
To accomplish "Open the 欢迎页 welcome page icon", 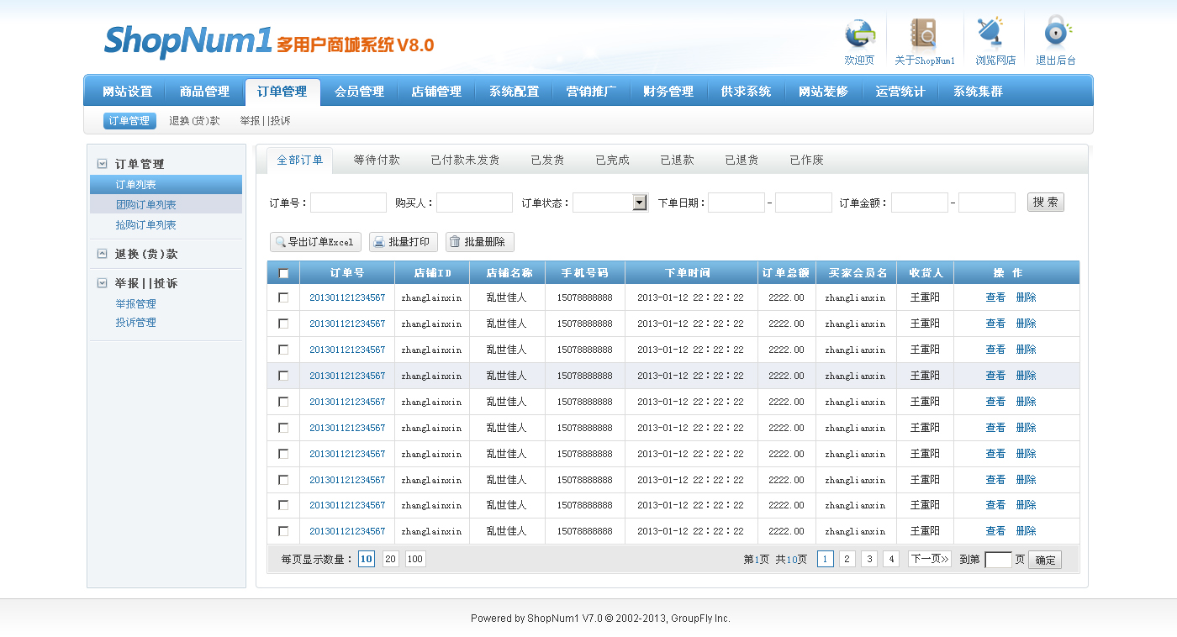I will click(859, 34).
